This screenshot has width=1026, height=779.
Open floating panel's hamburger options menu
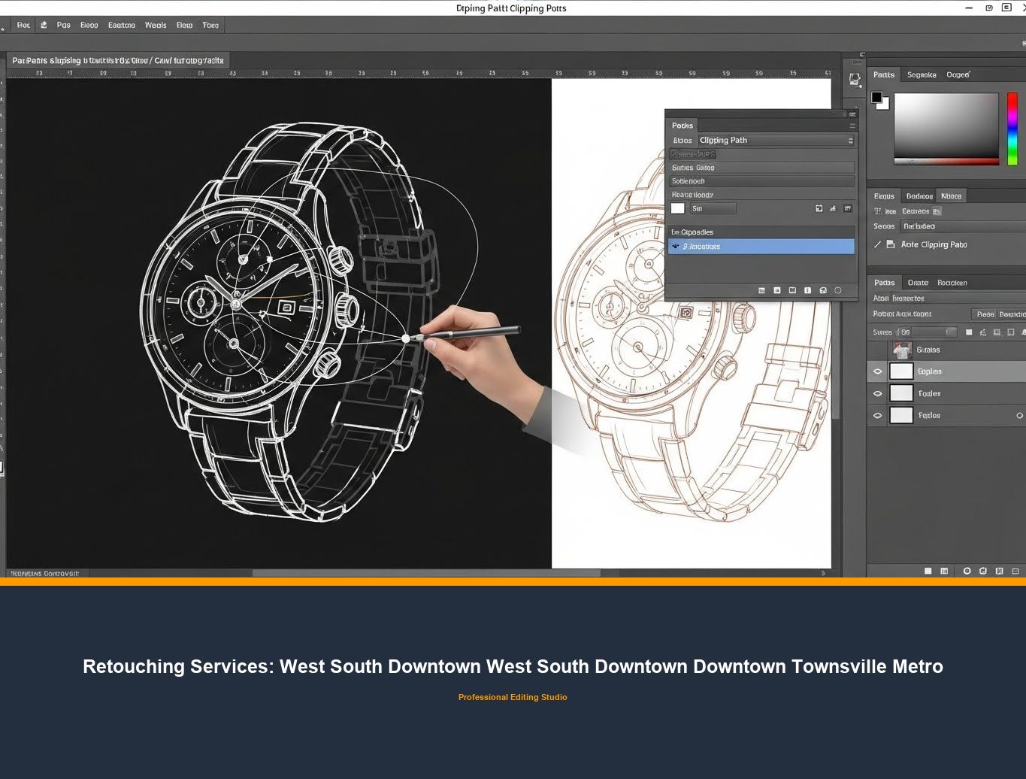(852, 126)
